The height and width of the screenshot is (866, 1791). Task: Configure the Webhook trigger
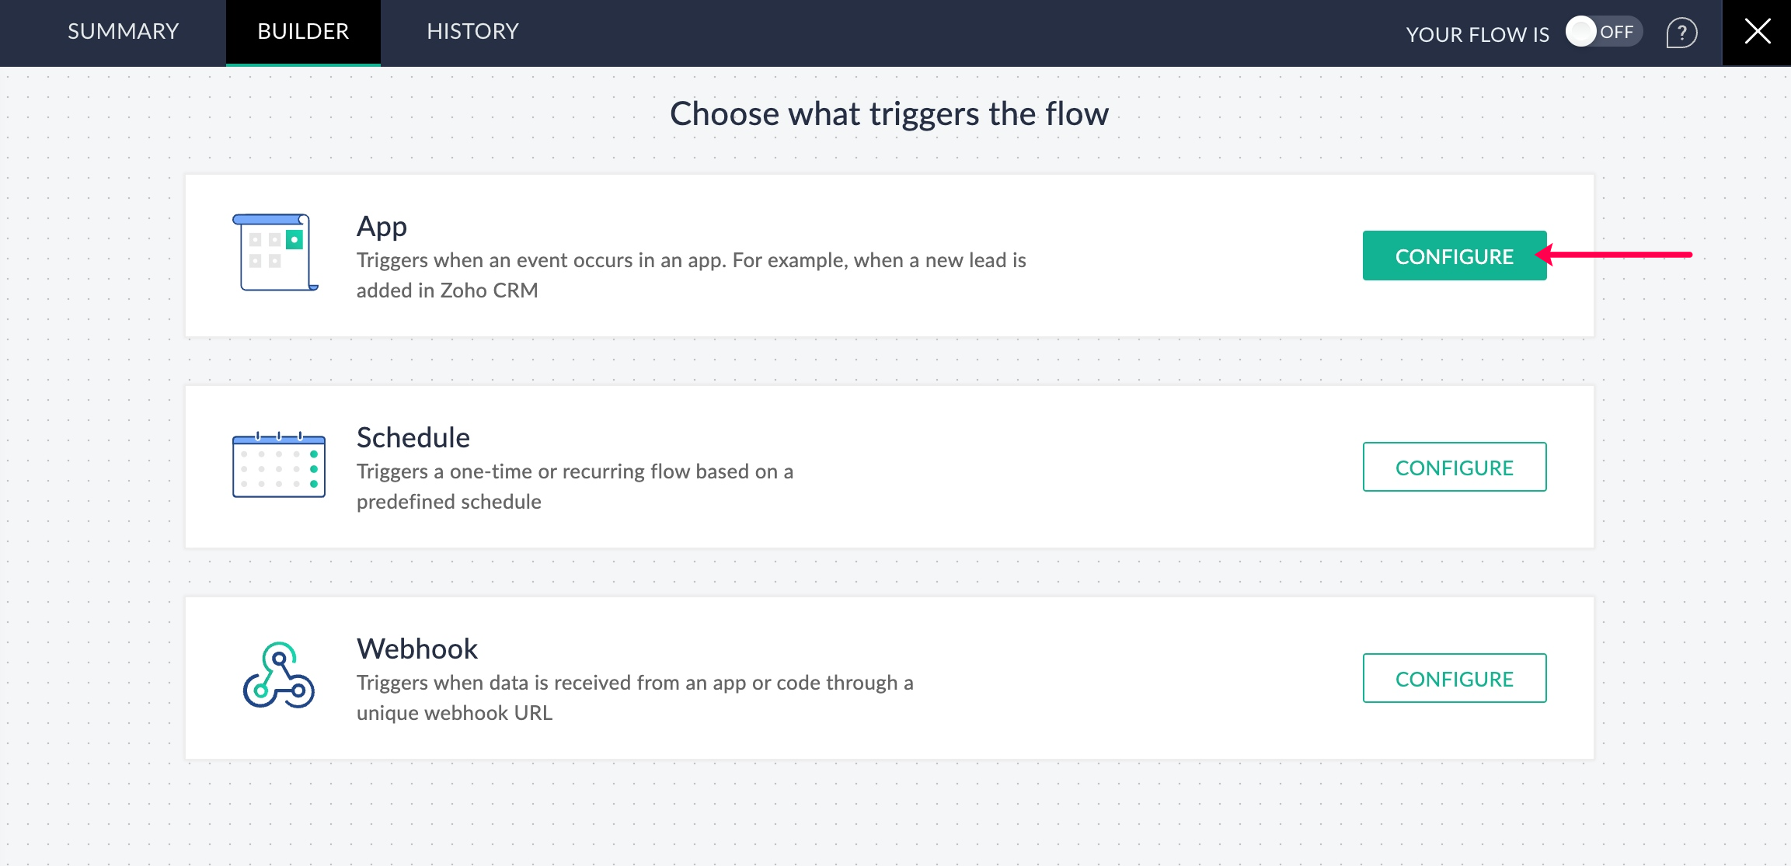click(1454, 678)
